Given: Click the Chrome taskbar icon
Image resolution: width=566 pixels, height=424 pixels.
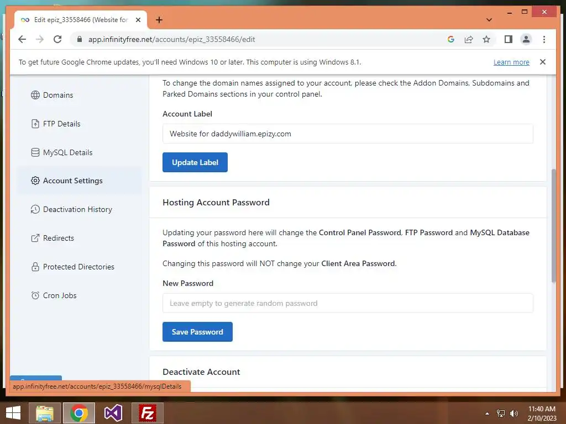Looking at the screenshot, I should coord(78,413).
